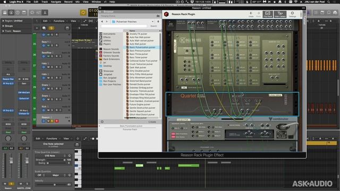This screenshot has width=340, height=191.
Task: Adjust the Velocity slider in piano roll
Action: [x=55, y=185]
